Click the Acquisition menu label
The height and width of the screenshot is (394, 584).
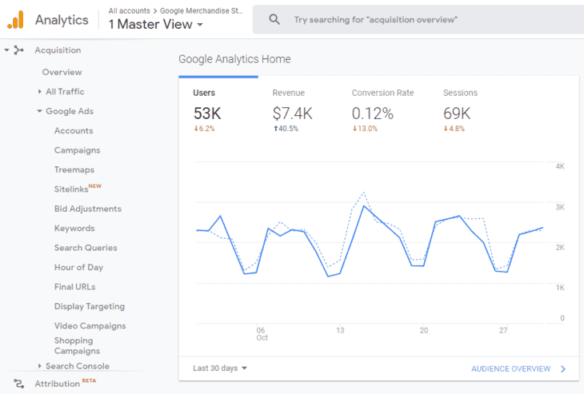[58, 50]
